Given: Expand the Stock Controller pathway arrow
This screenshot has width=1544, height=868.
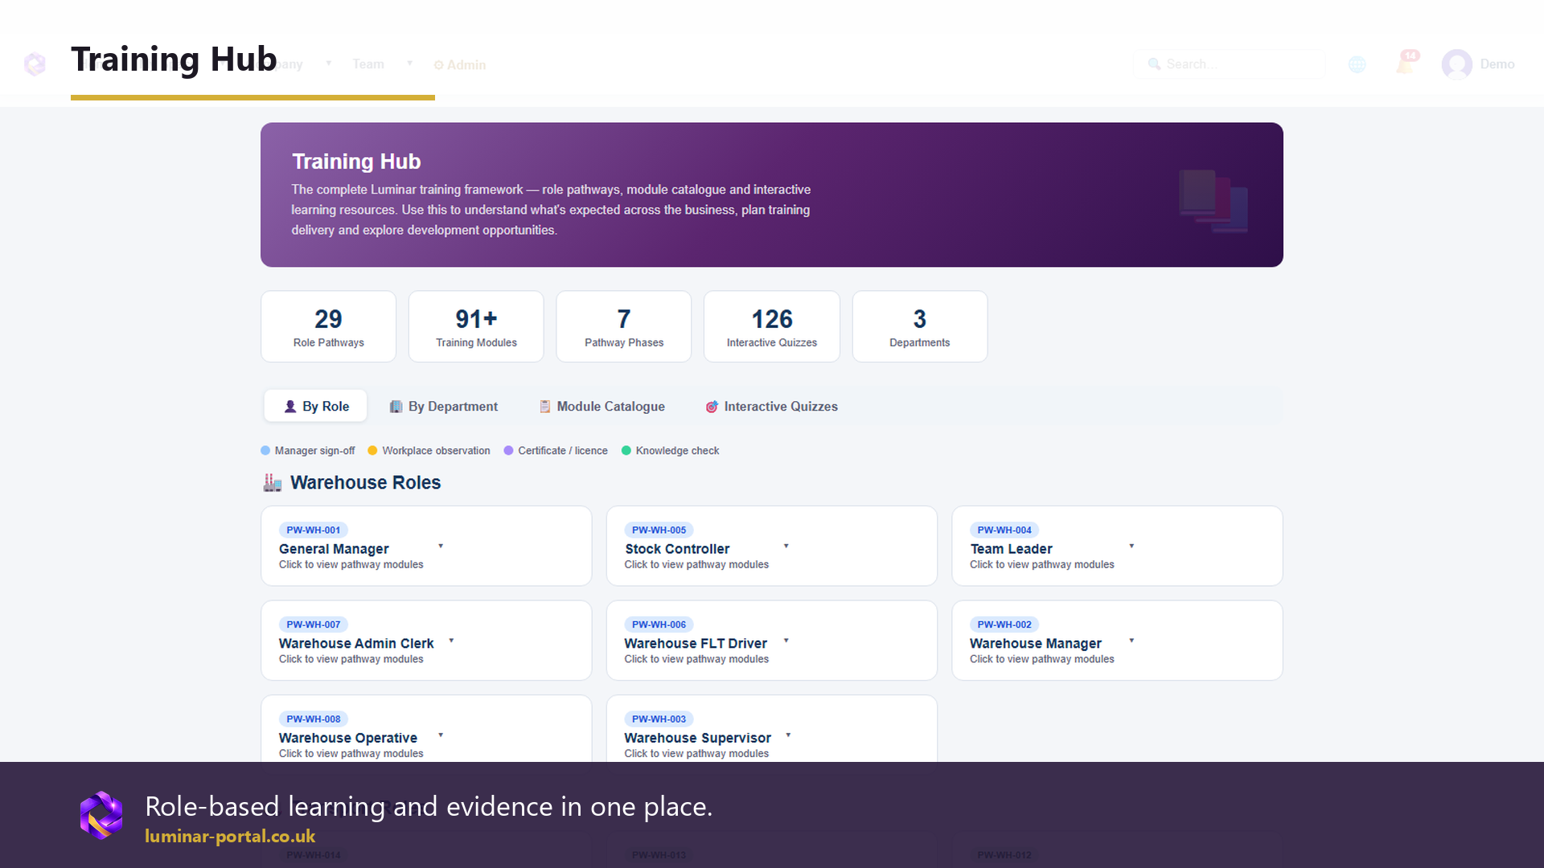Looking at the screenshot, I should point(786,547).
